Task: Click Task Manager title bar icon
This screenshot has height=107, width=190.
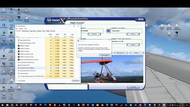Action: point(17,26)
